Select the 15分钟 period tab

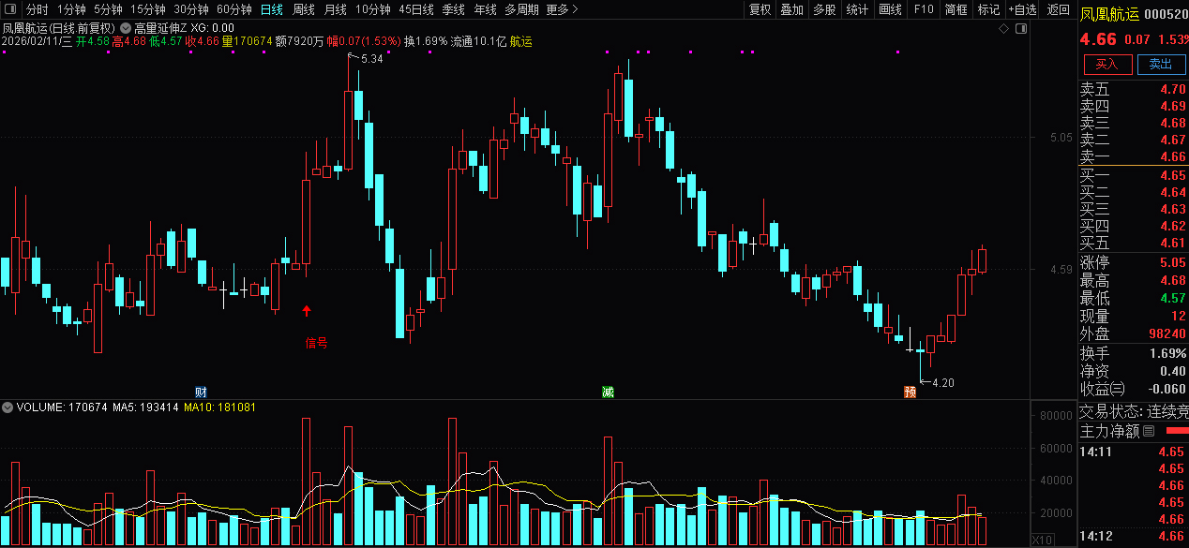[x=148, y=9]
